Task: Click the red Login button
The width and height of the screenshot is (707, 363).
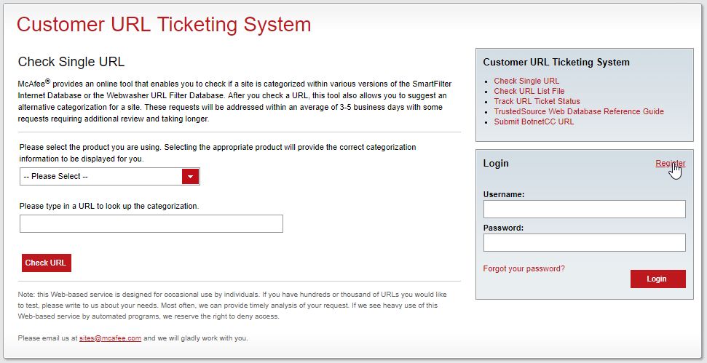Action: pos(658,279)
